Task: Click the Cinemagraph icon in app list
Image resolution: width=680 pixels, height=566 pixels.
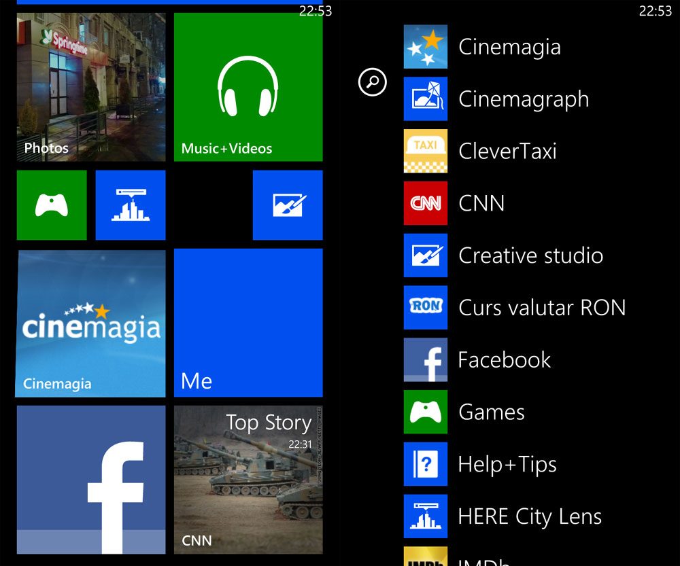Action: coord(426,99)
